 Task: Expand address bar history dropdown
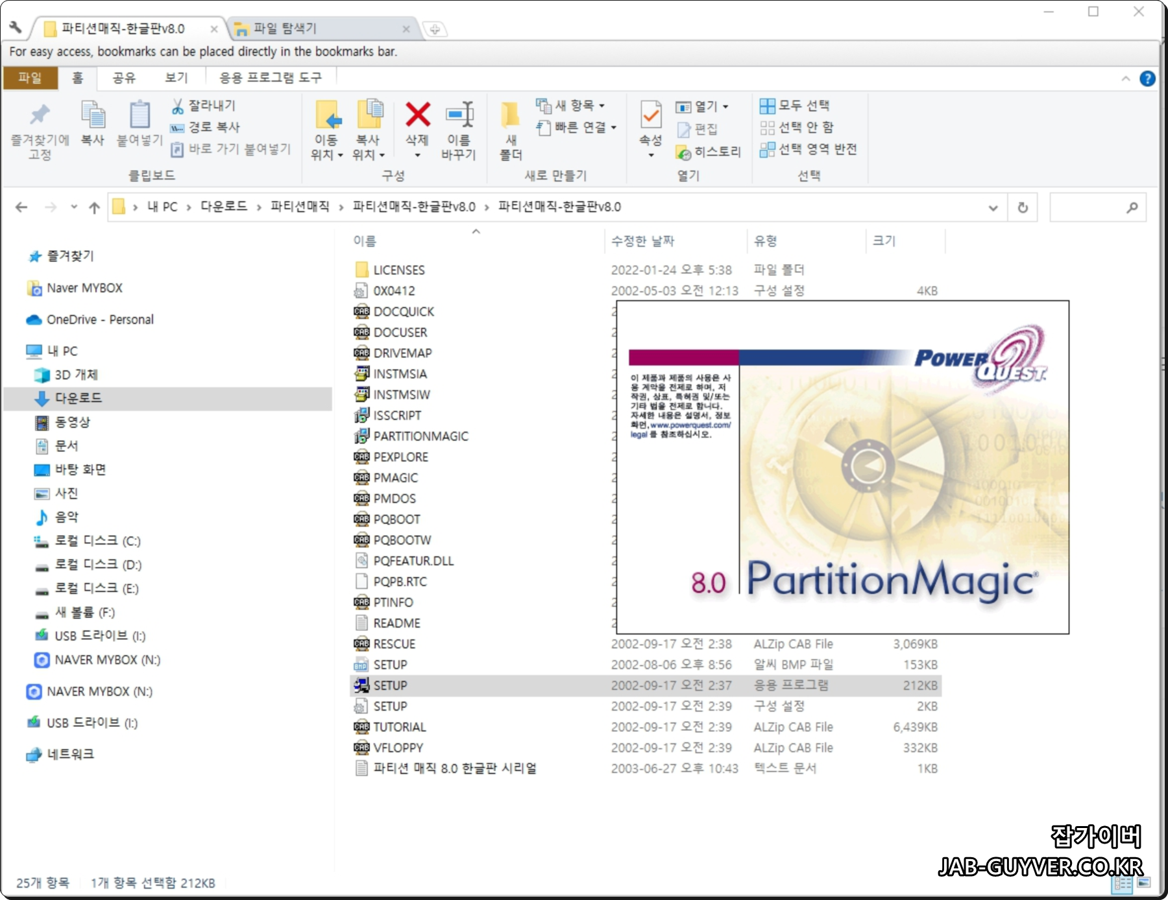pyautogui.click(x=993, y=207)
